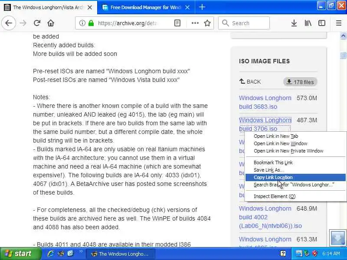Image resolution: width=347 pixels, height=260 pixels.
Task: Show sidebars toolbar button
Action: [x=322, y=23]
